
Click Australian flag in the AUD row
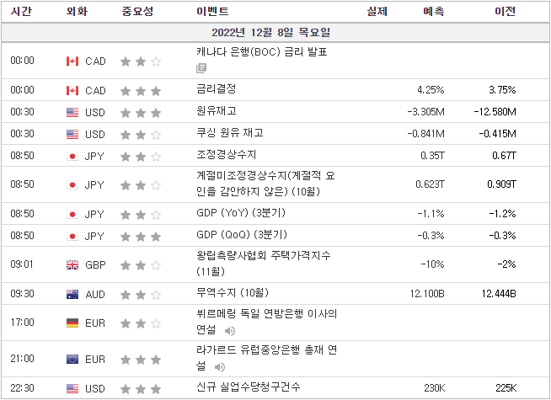[72, 294]
